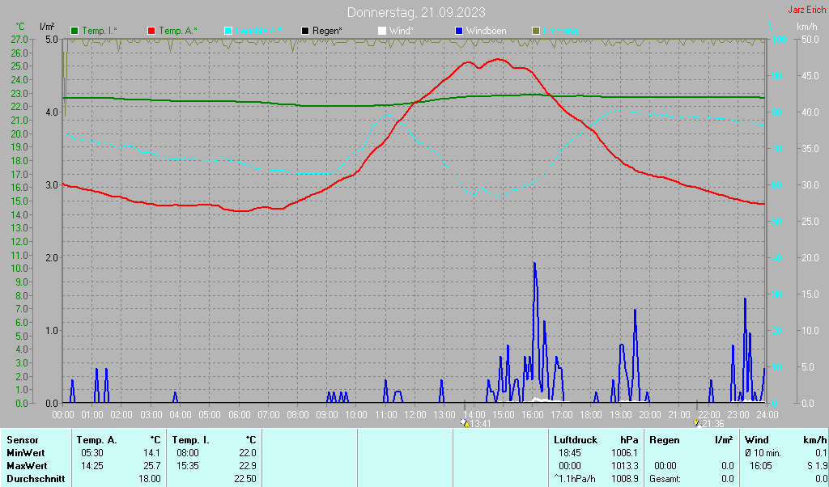Click the 18:00 label on the time axis

[x=590, y=415]
